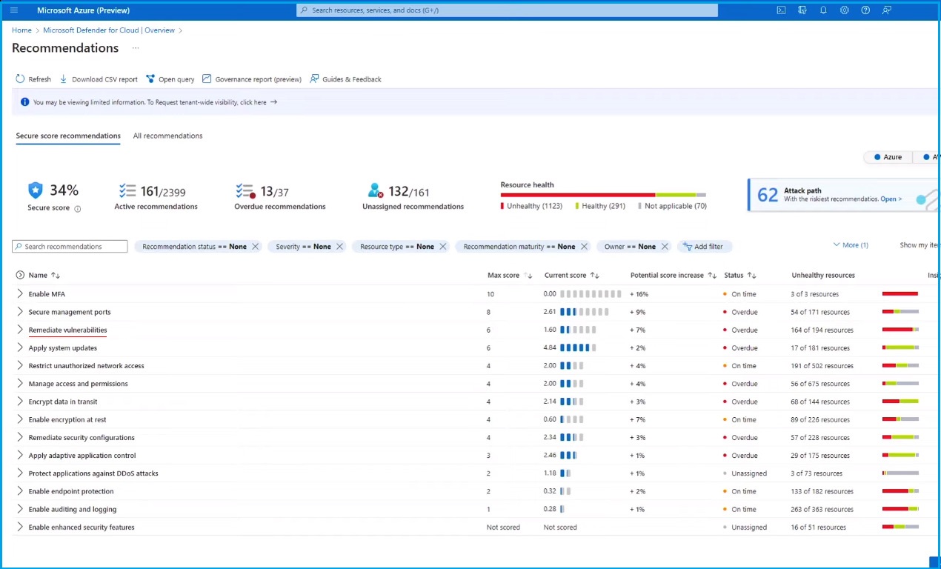Open the feedback icon in top bar
This screenshot has height=569, width=941.
click(x=887, y=10)
